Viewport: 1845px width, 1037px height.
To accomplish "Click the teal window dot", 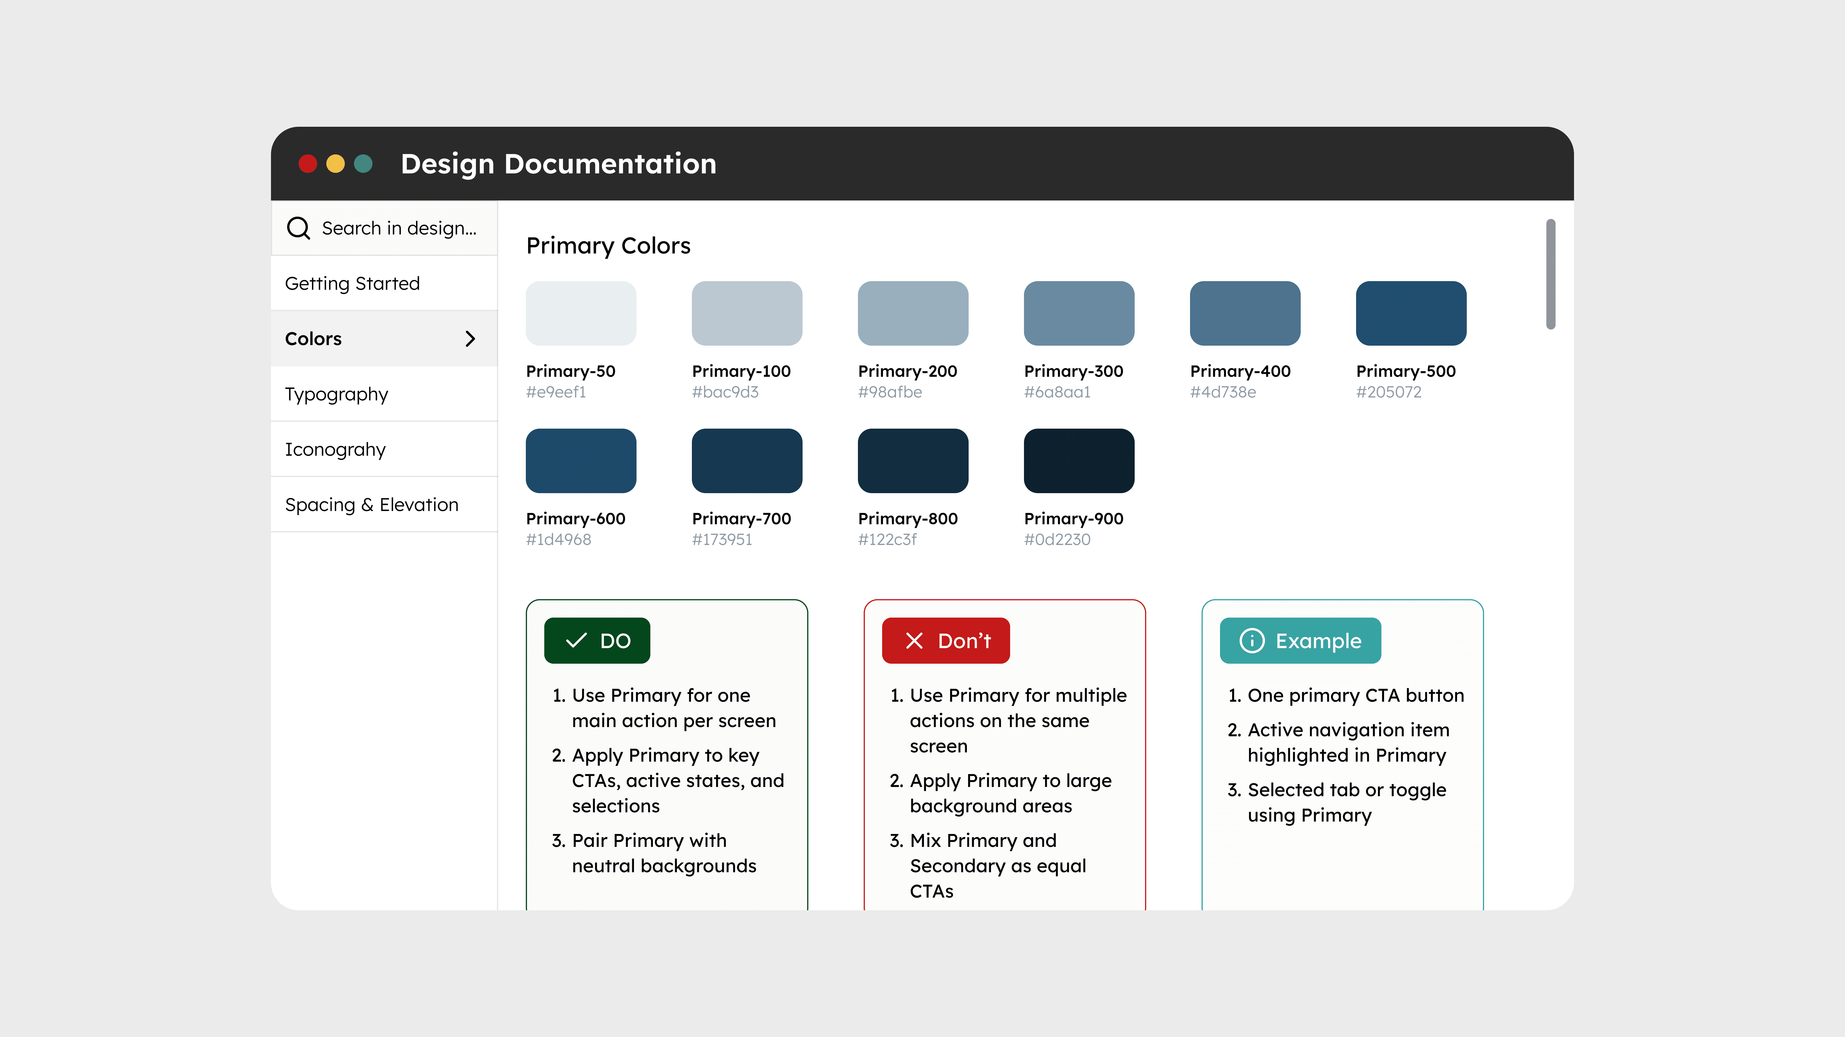I will click(363, 164).
